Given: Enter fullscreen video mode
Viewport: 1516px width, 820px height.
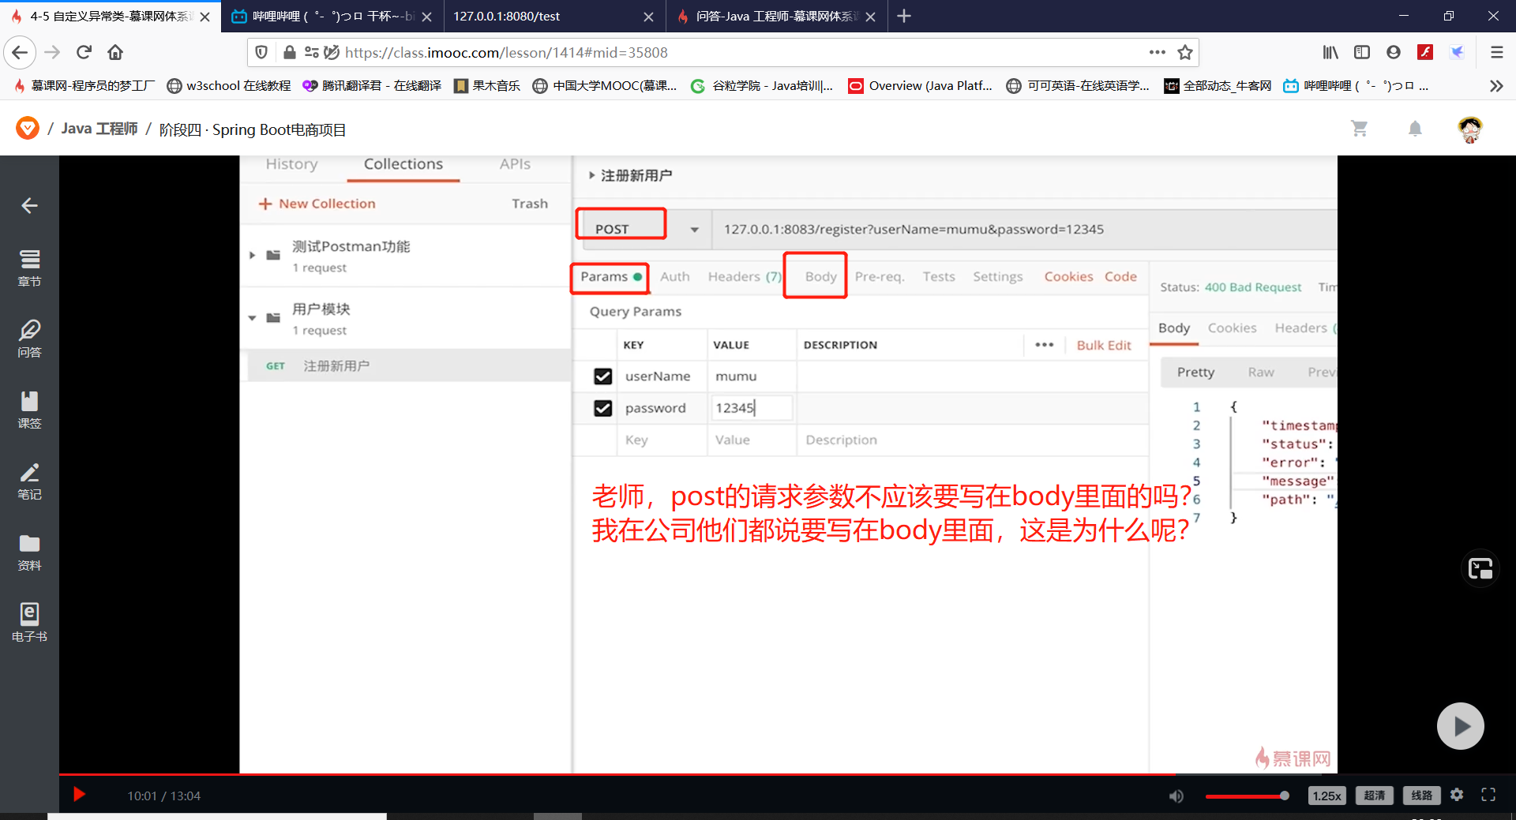Looking at the screenshot, I should 1488,795.
